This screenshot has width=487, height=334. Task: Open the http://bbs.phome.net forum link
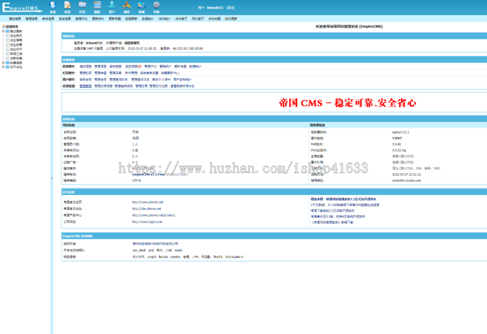[147, 209]
